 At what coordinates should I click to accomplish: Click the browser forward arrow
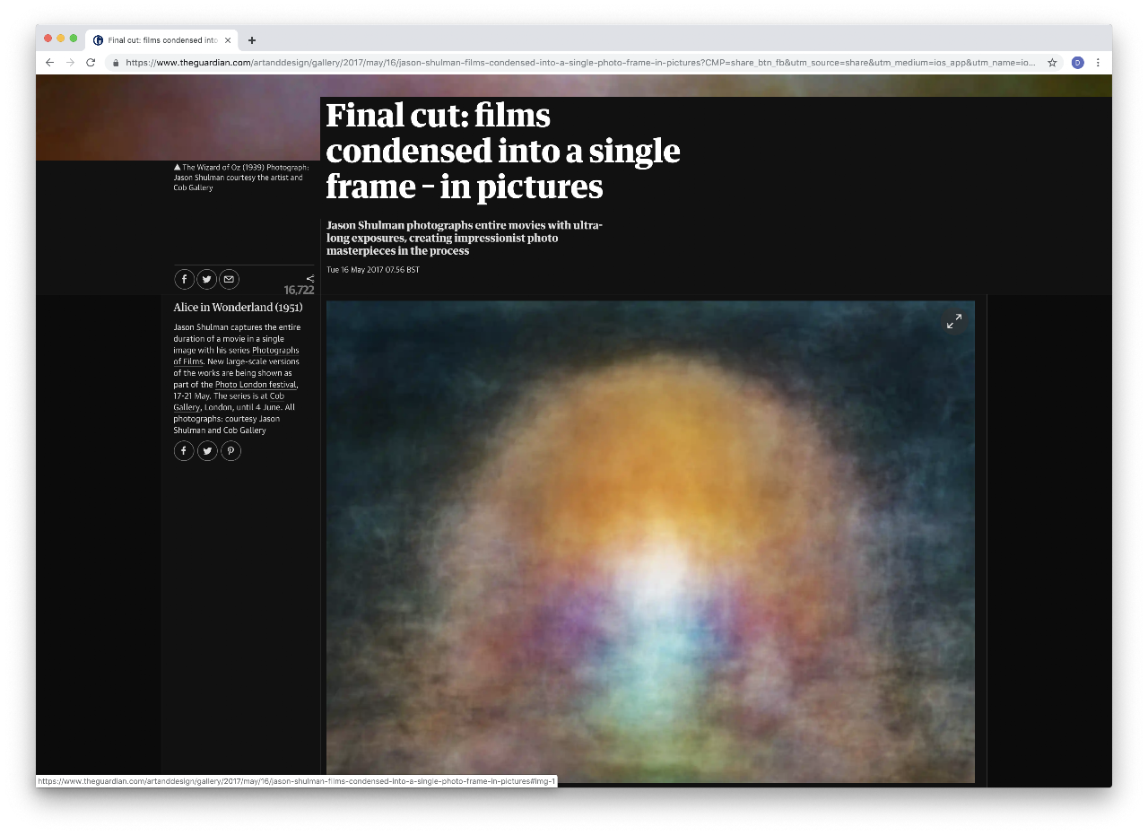click(70, 63)
